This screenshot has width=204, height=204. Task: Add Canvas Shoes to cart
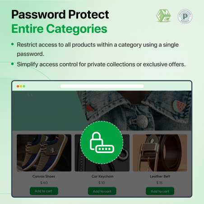pyautogui.click(x=44, y=191)
